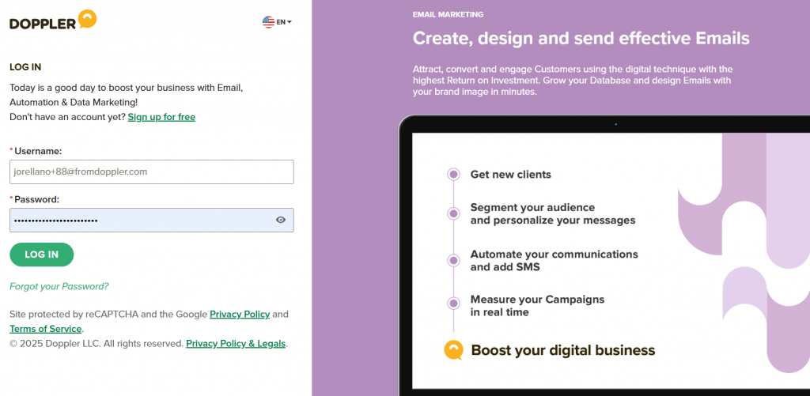Click the Get new clients bullet marker
Image resolution: width=810 pixels, height=396 pixels.
tap(453, 175)
